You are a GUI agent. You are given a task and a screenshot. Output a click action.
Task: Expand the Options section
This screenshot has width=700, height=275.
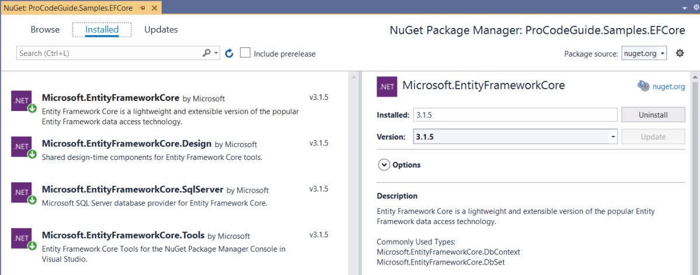coord(384,165)
